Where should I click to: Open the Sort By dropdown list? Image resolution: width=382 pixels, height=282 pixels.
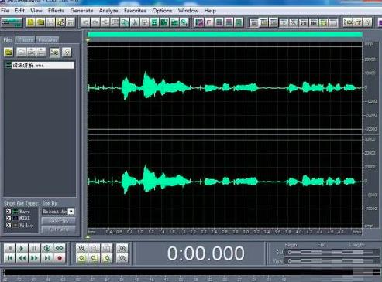(71, 212)
